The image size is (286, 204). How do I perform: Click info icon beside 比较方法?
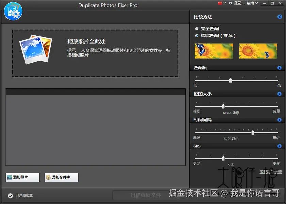280,17
